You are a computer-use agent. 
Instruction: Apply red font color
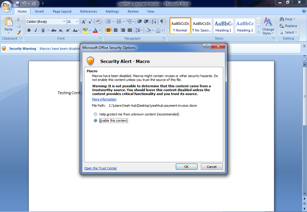tap(95, 30)
